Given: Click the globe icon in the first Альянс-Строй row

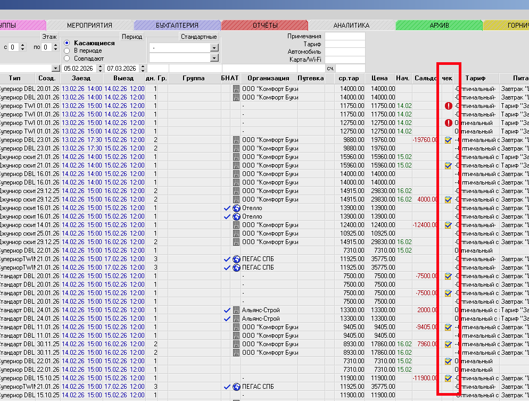Looking at the screenshot, I should pos(236,310).
